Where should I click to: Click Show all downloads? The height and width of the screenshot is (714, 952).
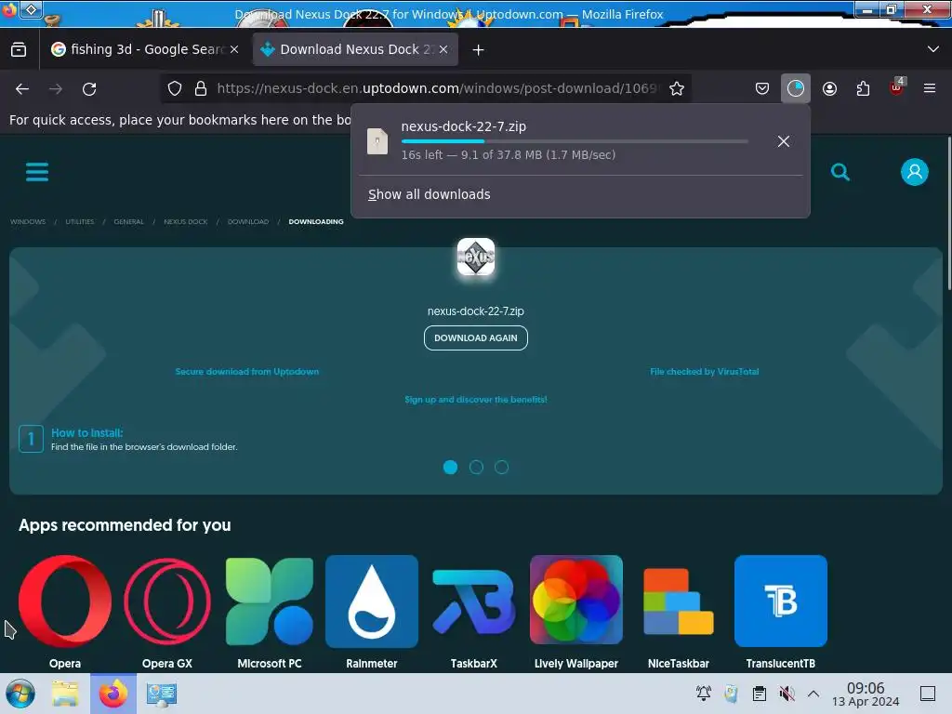click(430, 194)
